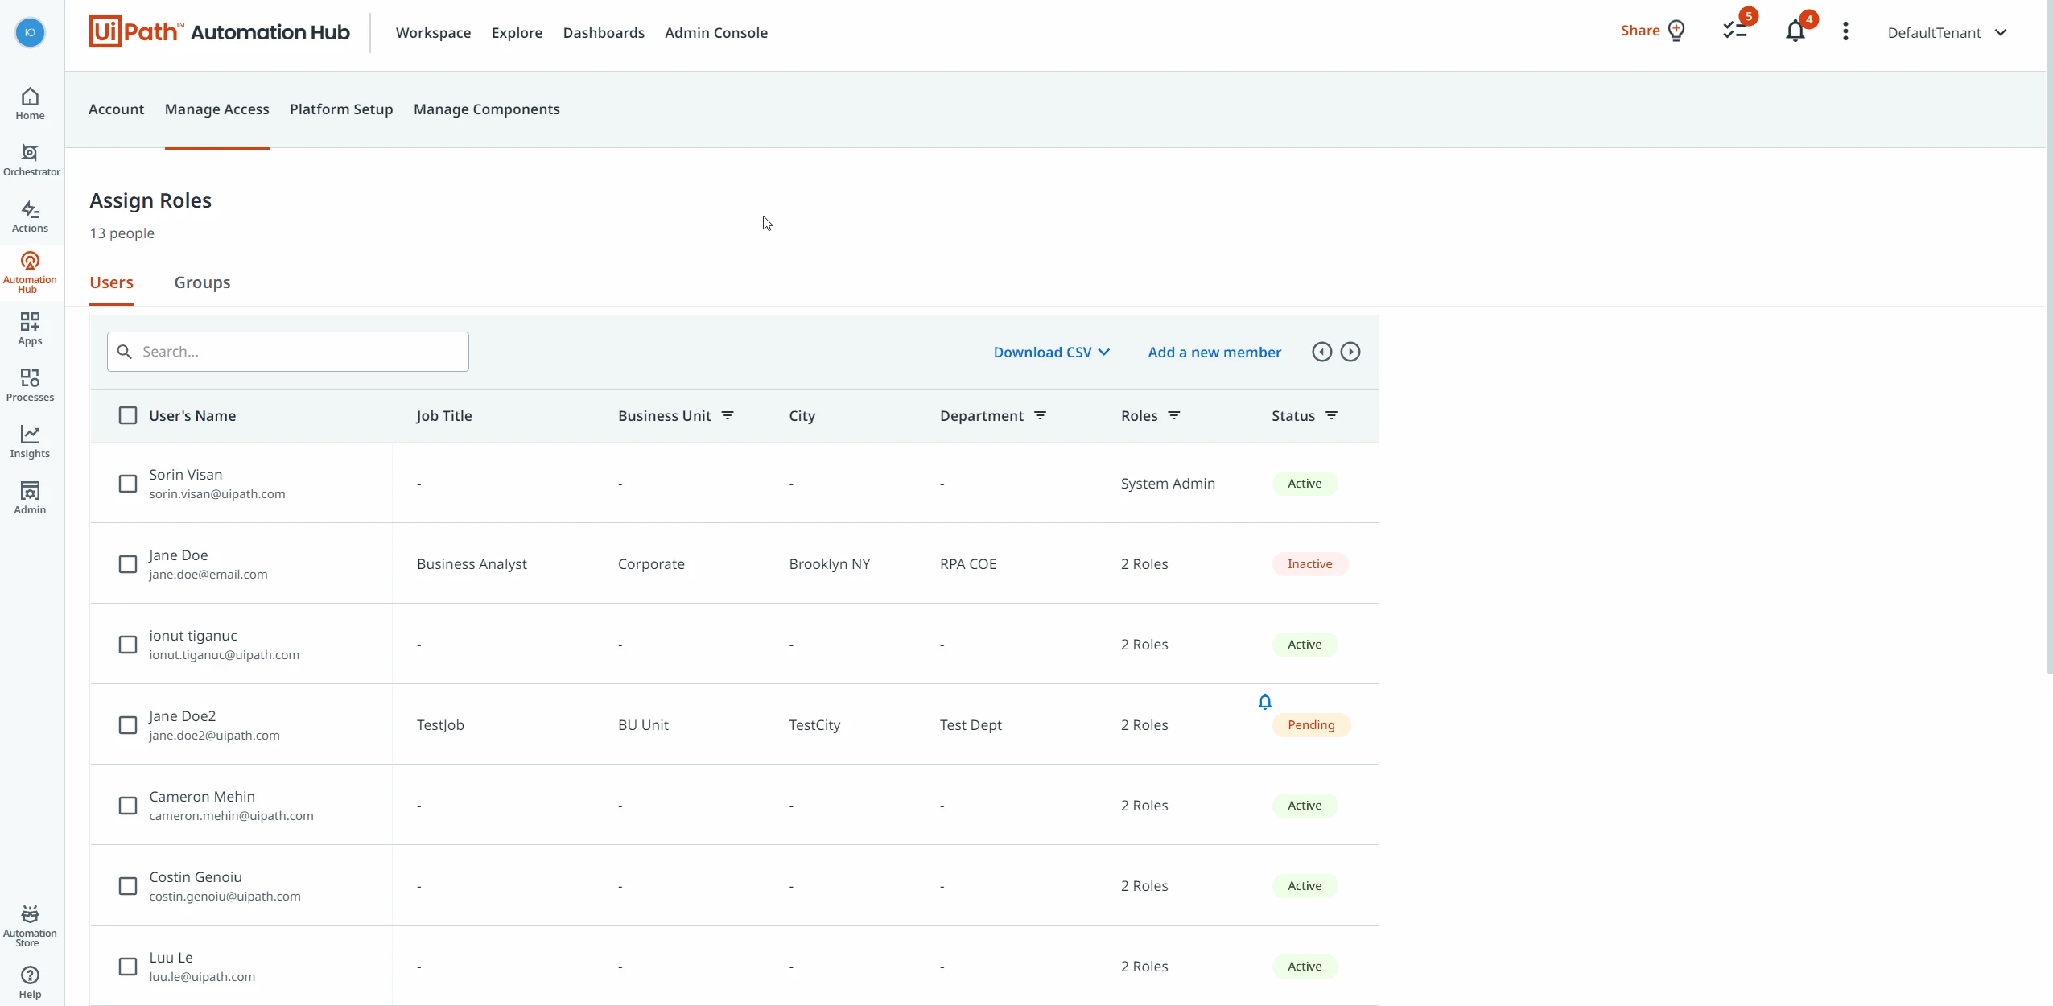Check the Costin Genoiu row checkbox
Screen dimensions: 2053x1006
(x=128, y=886)
